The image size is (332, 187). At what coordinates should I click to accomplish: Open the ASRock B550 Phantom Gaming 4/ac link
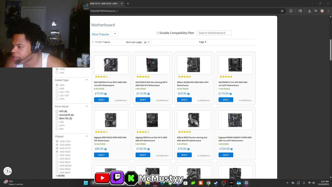click(x=192, y=139)
